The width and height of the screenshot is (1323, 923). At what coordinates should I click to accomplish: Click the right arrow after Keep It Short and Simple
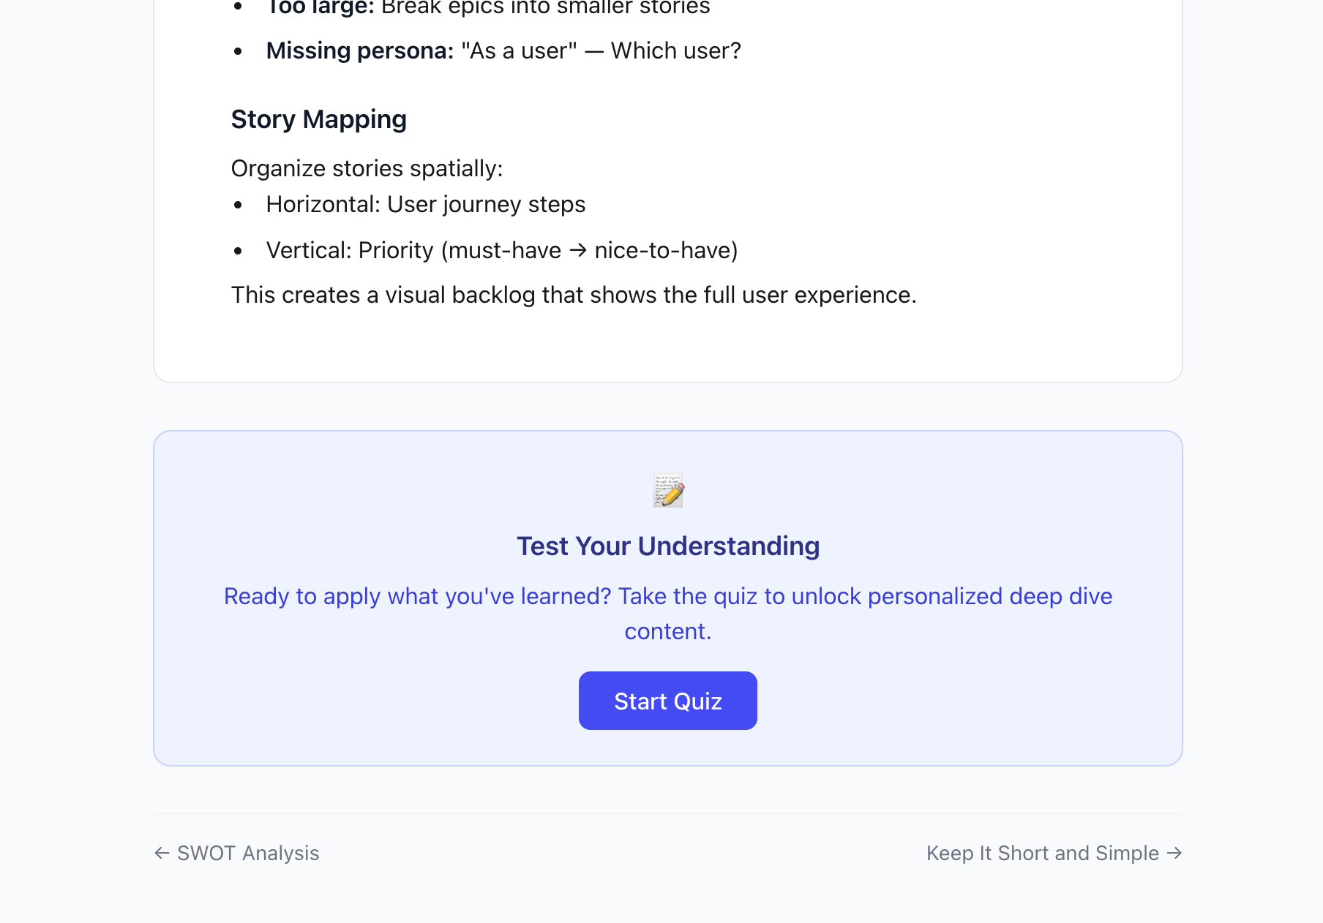[1174, 854]
